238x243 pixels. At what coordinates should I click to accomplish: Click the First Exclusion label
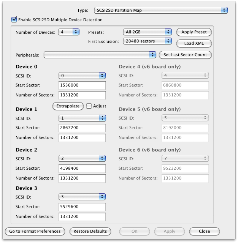[103, 41]
